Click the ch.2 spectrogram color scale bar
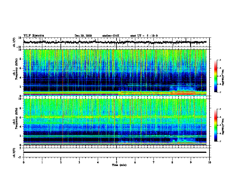 [216, 125]
